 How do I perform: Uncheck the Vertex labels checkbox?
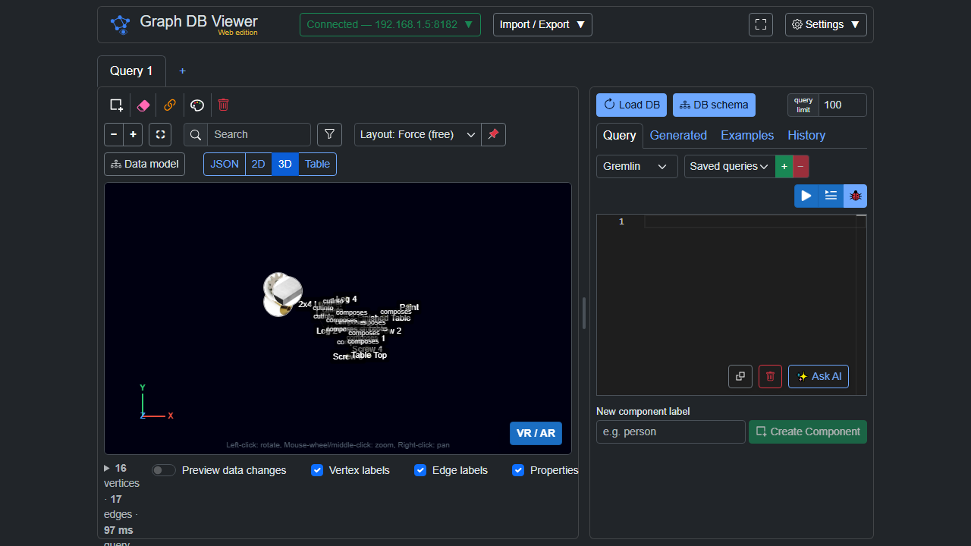[x=317, y=470]
